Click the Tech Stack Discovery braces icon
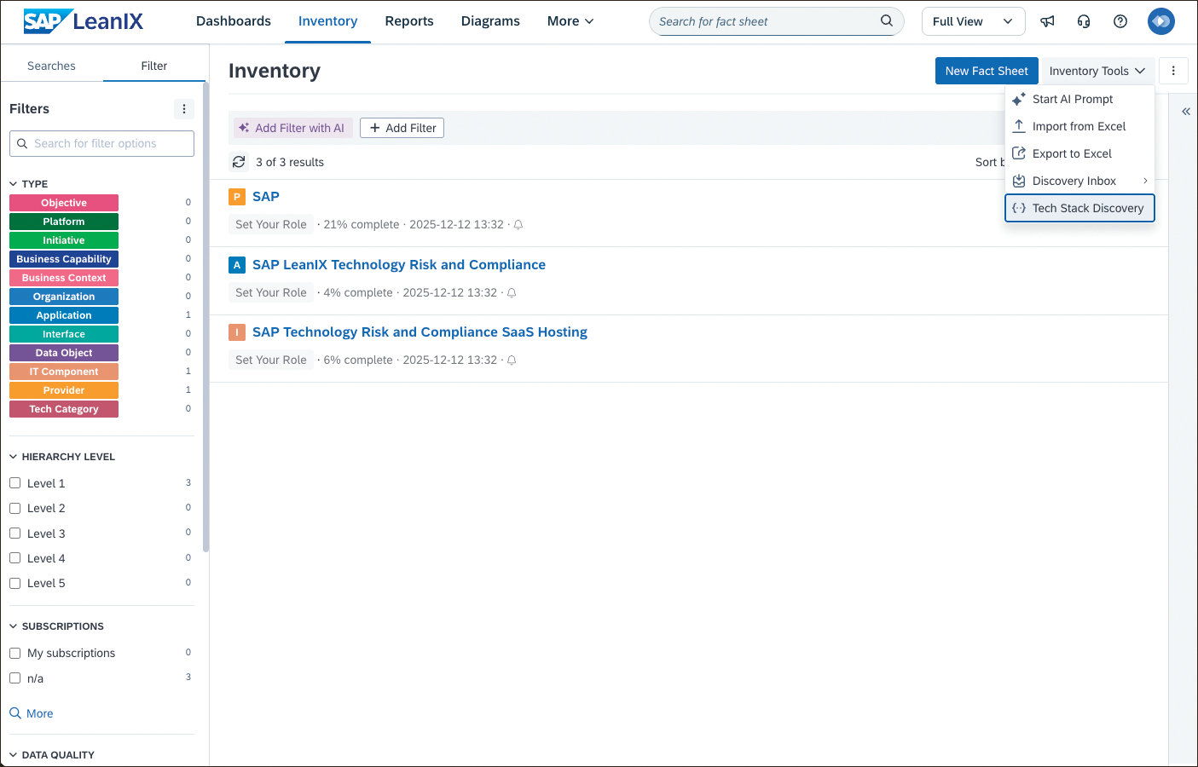 (1019, 208)
